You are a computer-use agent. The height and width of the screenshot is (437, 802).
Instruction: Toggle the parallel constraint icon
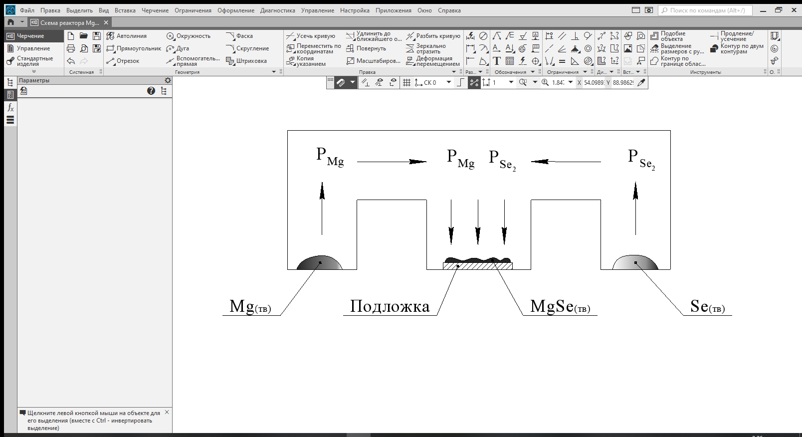(562, 36)
